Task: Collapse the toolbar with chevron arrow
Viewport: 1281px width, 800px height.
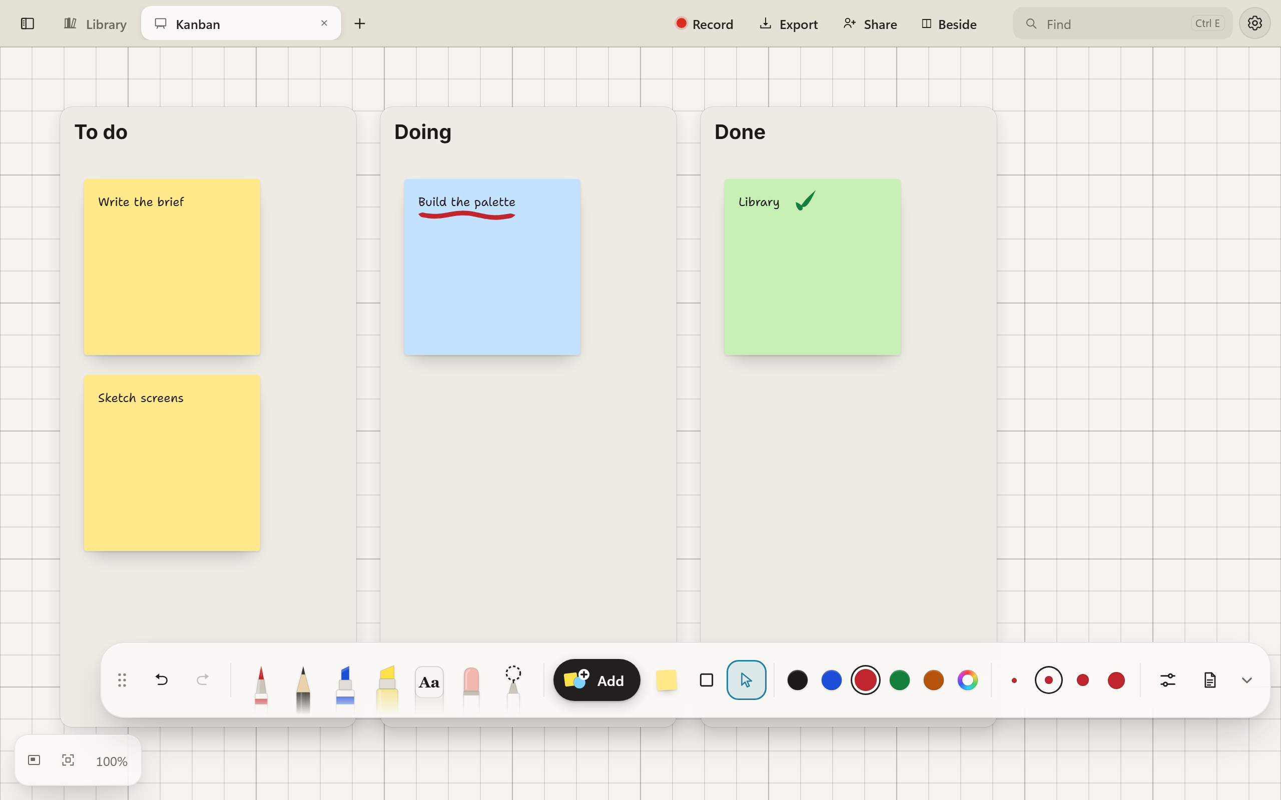Action: click(x=1247, y=680)
